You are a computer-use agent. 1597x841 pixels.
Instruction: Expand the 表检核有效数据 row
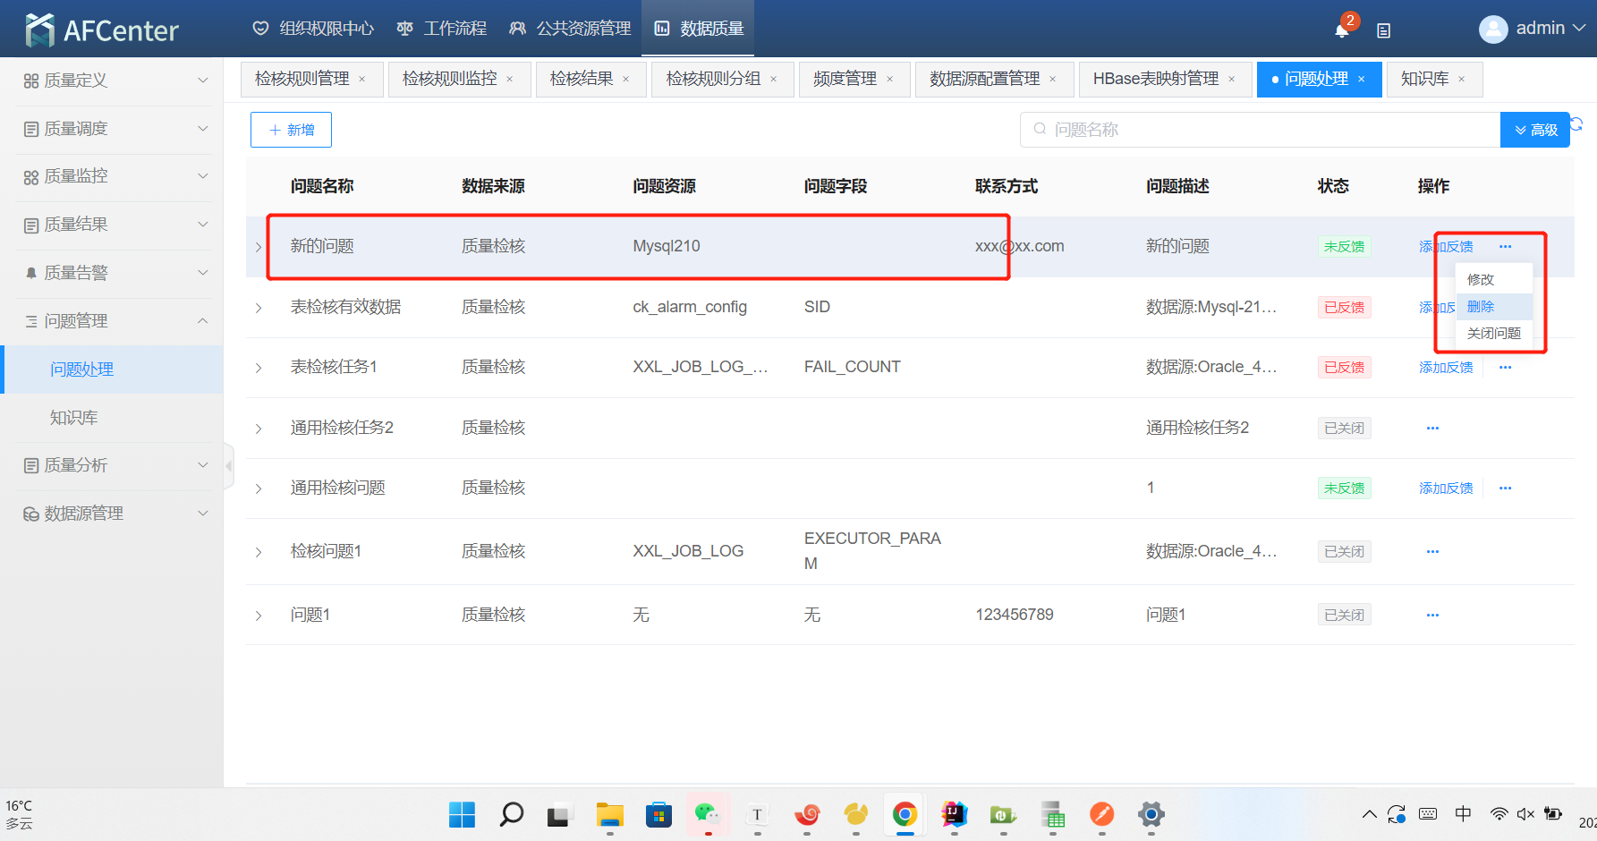click(x=259, y=308)
